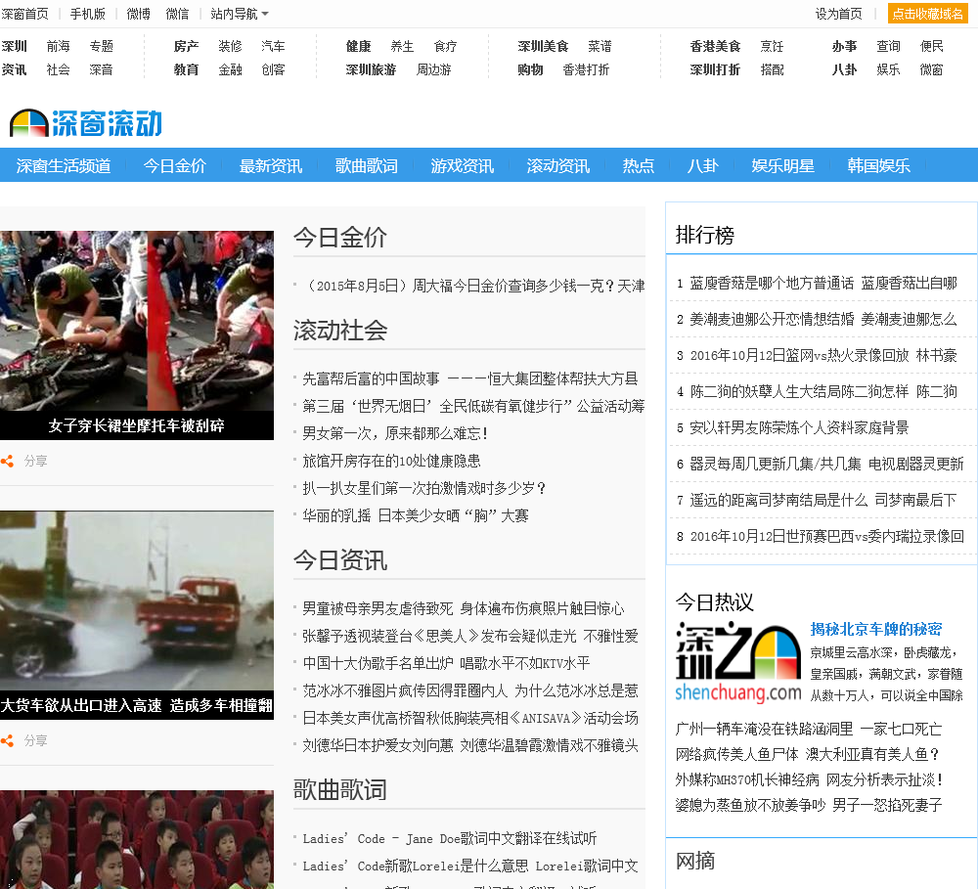Screen dimensions: 978x889
Task: Open 婆媳为蒸鱼放不放姜争吵 article
Action: point(809,806)
